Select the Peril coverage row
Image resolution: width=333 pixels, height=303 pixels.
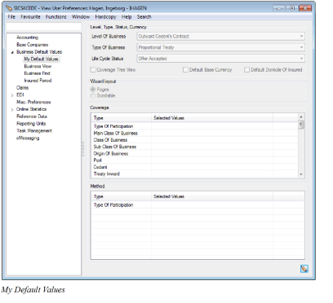click(x=194, y=160)
